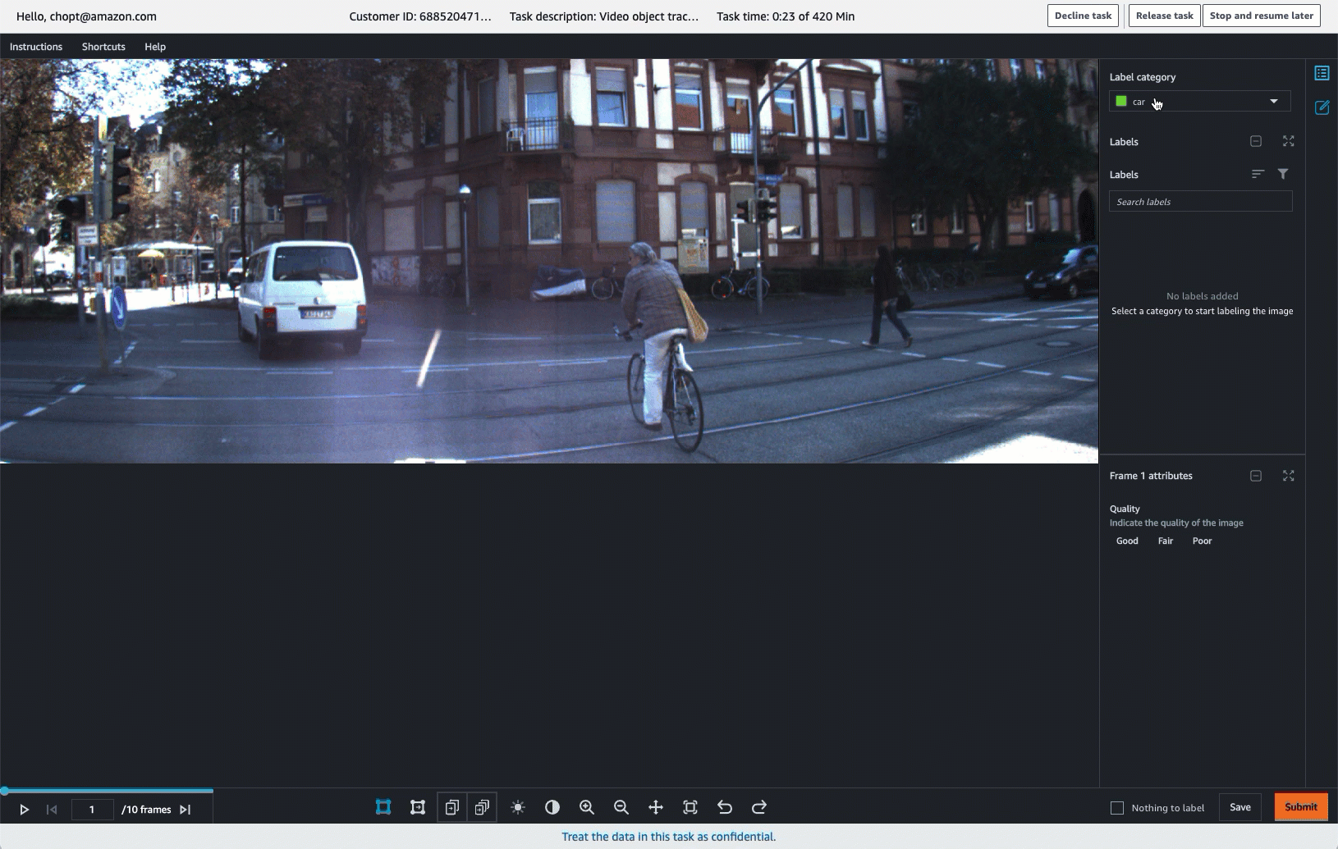Expand Frame 1 attributes to fullscreen
The width and height of the screenshot is (1338, 849).
point(1288,476)
